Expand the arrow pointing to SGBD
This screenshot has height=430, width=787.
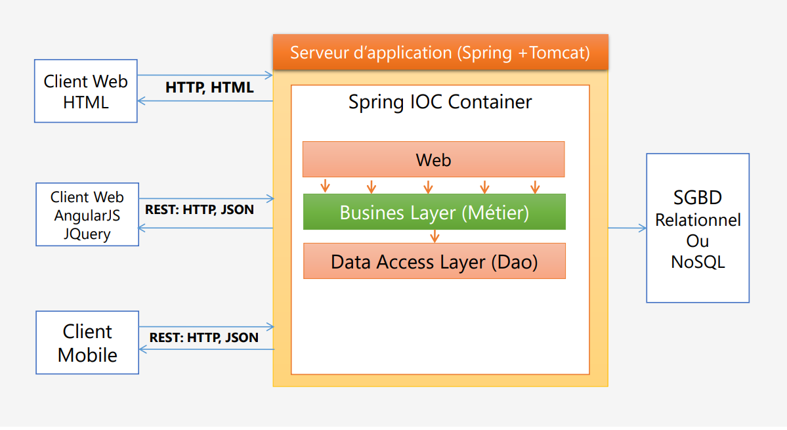click(627, 228)
